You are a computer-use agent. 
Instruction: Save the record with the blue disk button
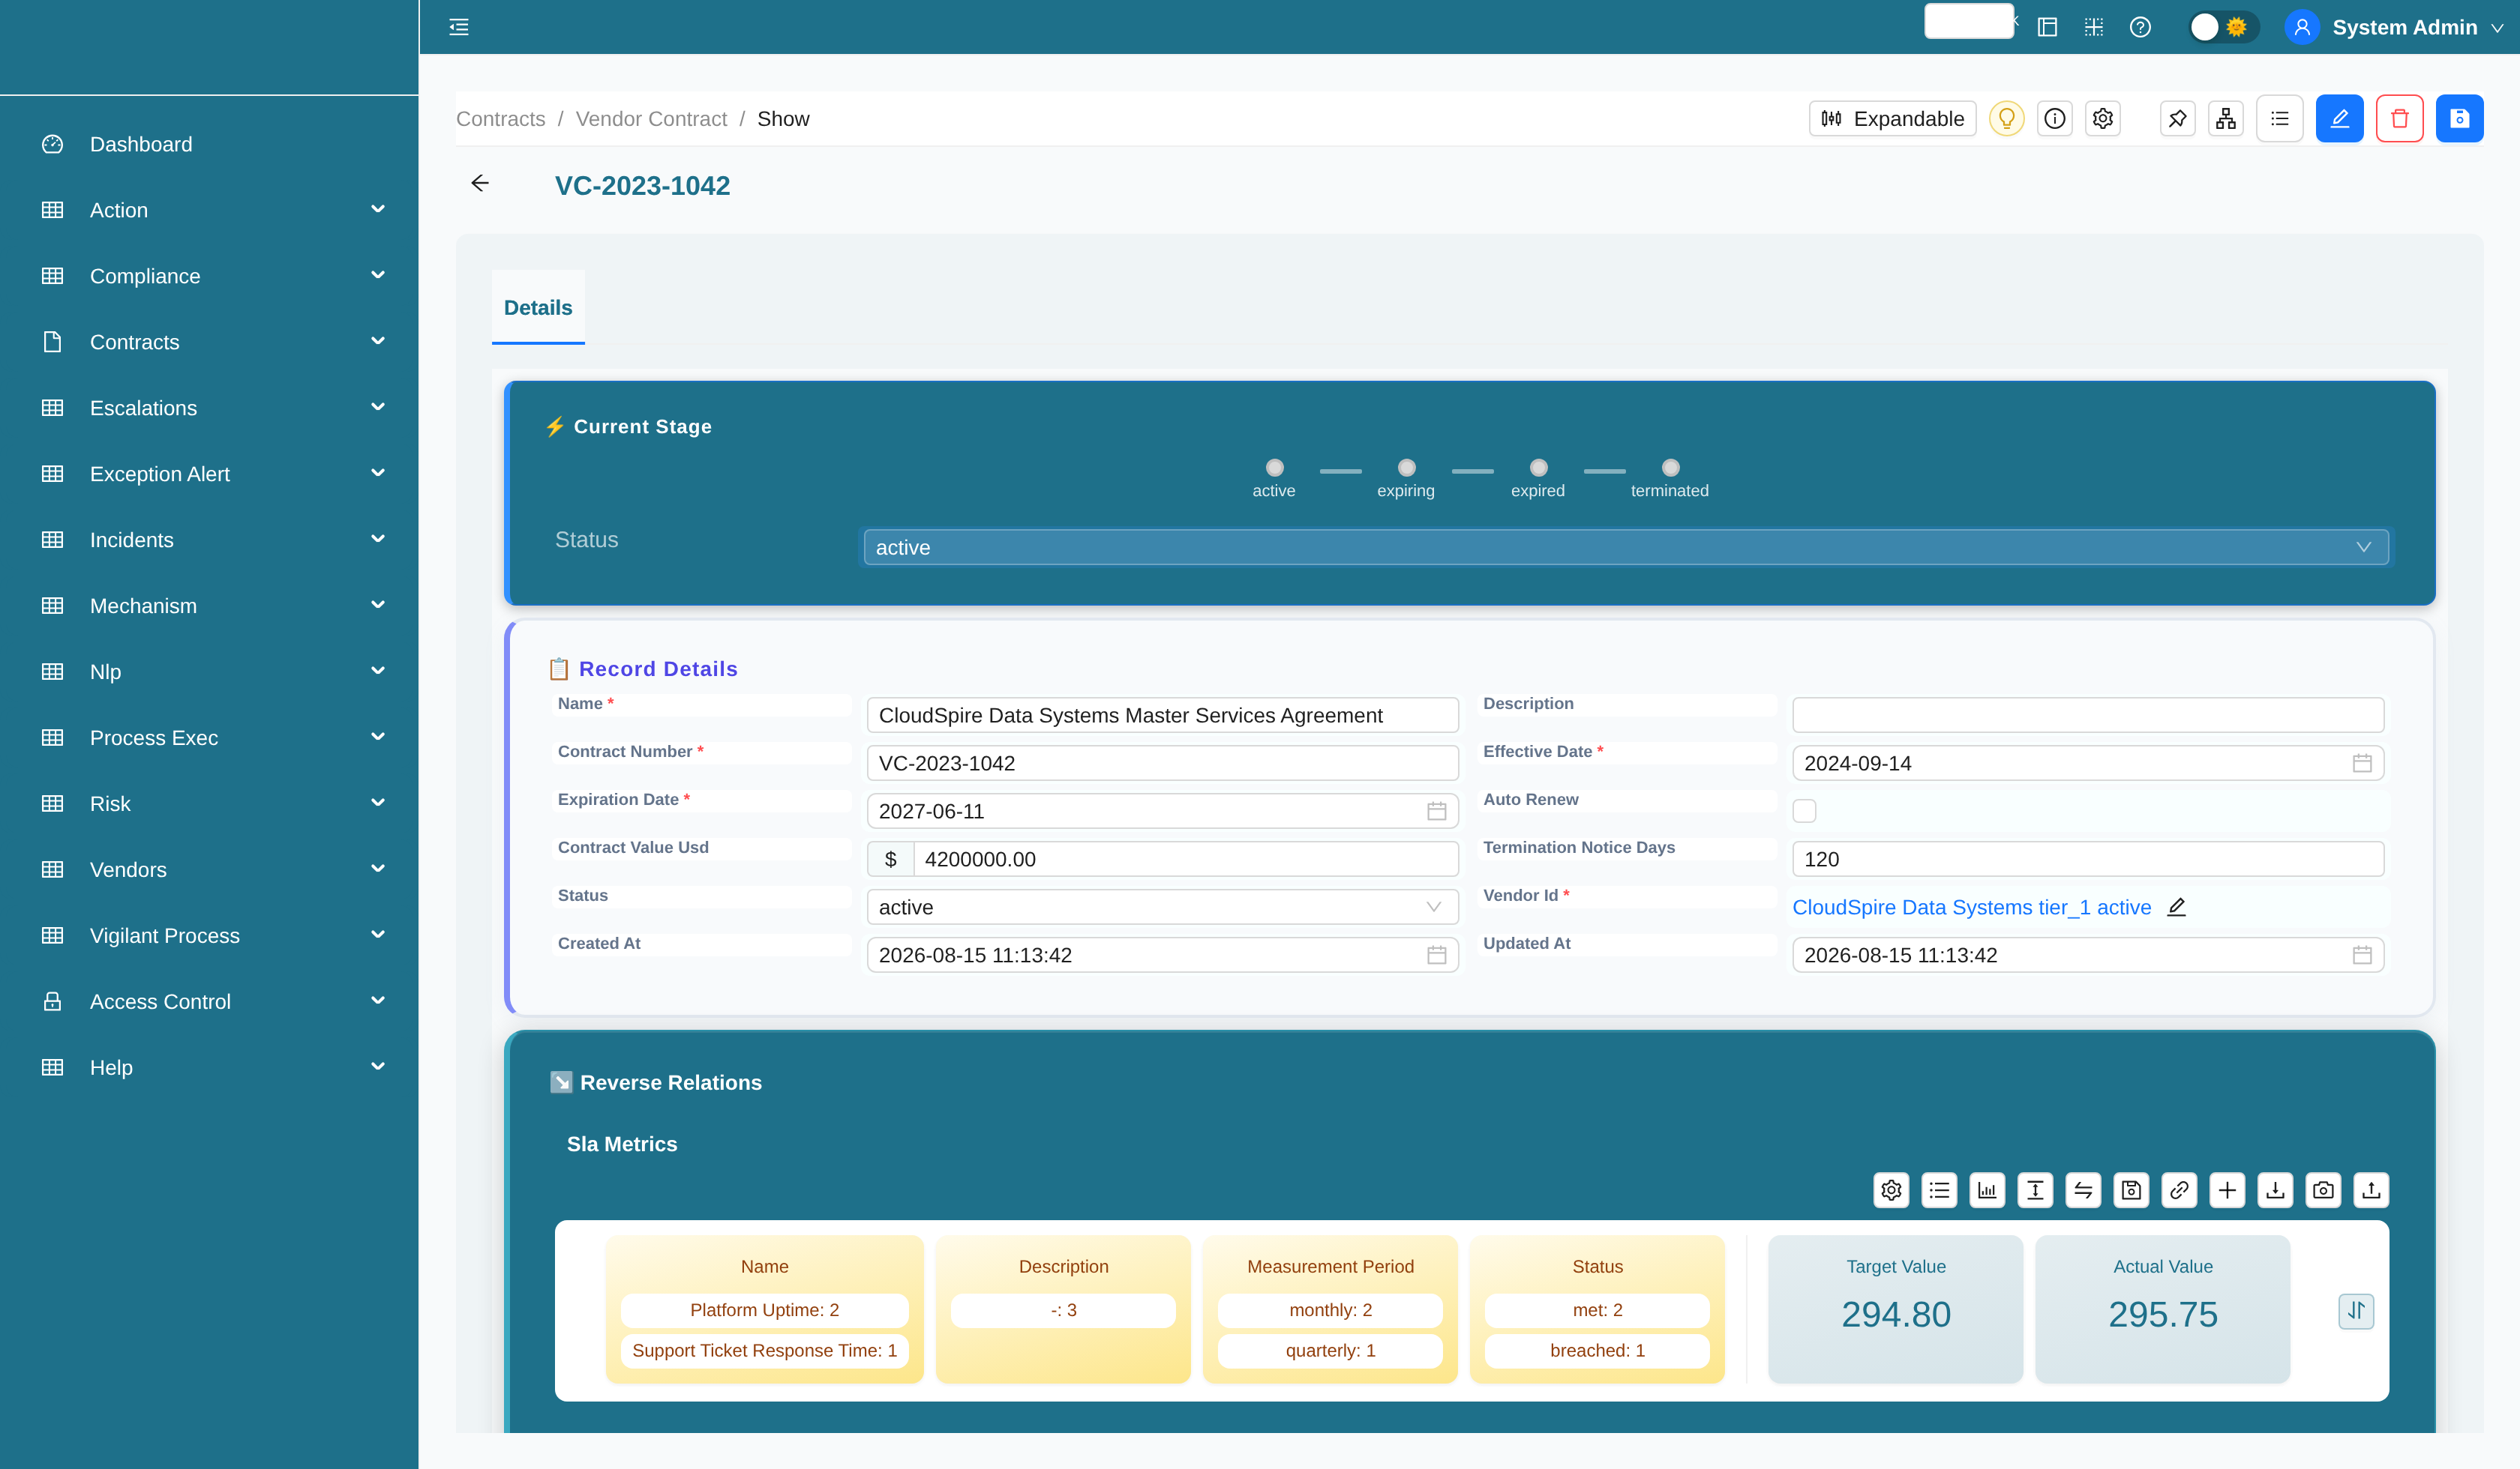click(2459, 119)
